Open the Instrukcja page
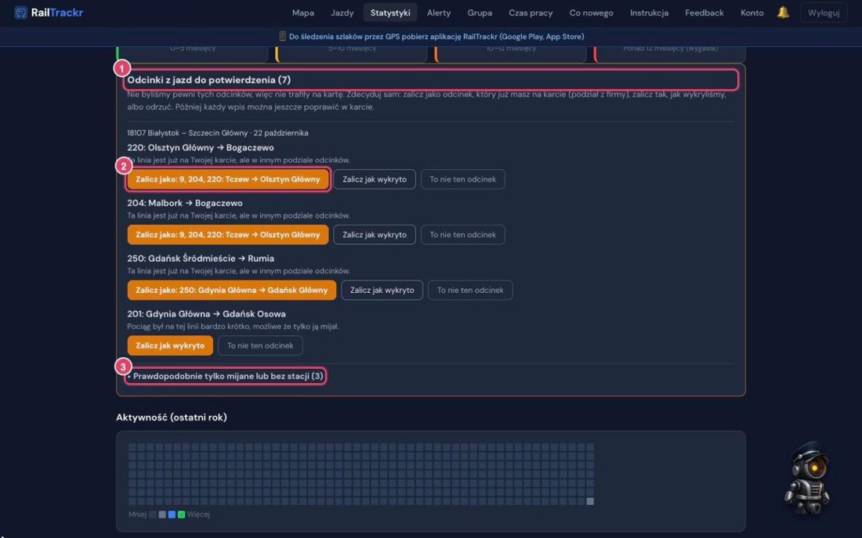 click(650, 13)
